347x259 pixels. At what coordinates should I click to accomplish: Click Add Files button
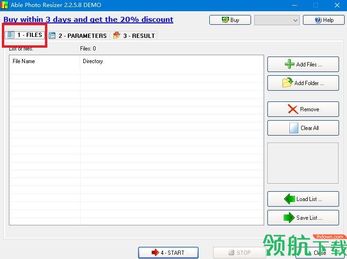pos(303,65)
